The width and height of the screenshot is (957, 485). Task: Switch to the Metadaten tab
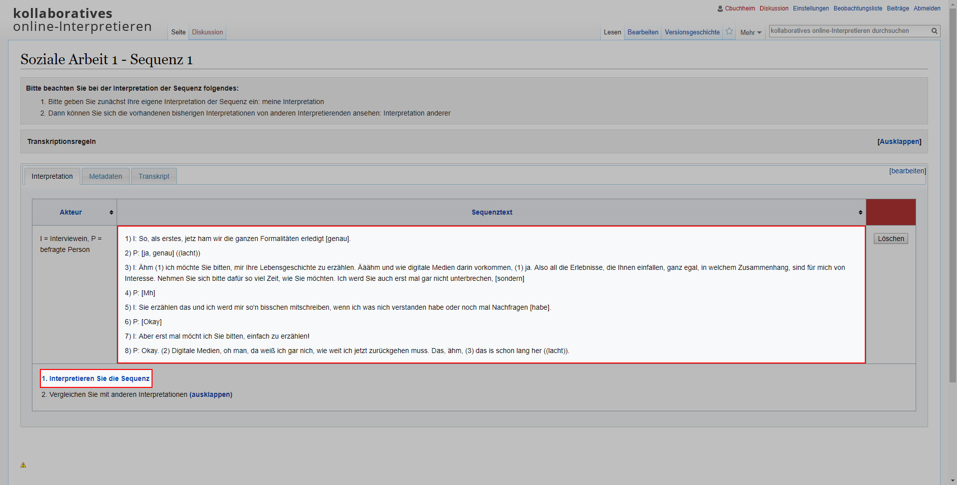coord(105,176)
